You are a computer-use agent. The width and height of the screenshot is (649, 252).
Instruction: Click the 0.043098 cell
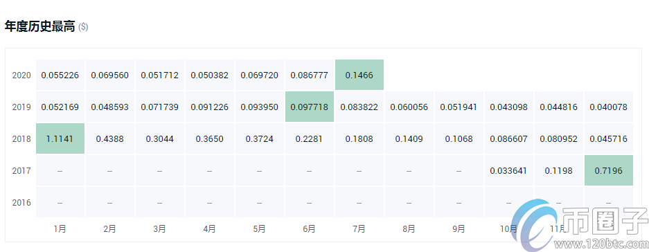[x=508, y=107]
